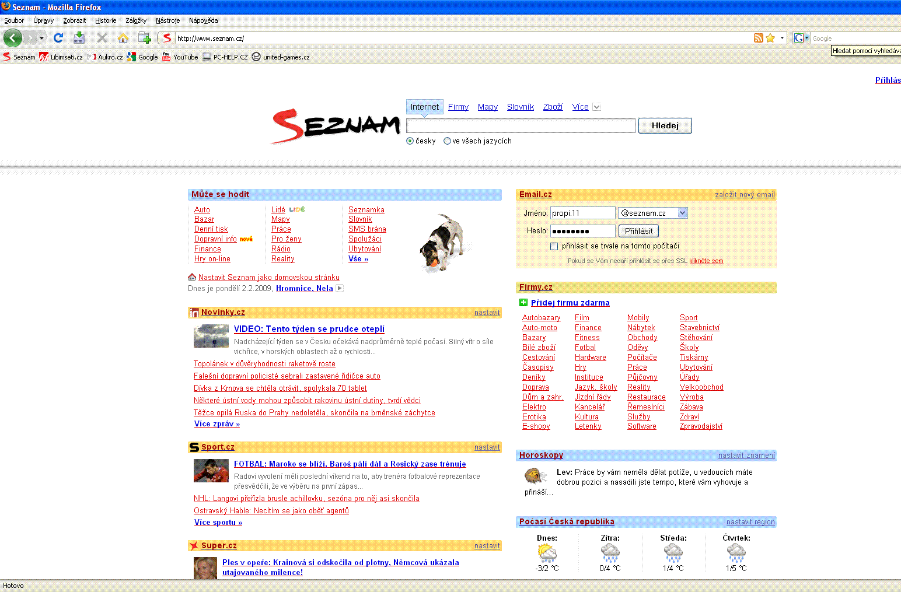Open the back history dropdown arrow
This screenshot has height=592, width=901.
click(41, 38)
